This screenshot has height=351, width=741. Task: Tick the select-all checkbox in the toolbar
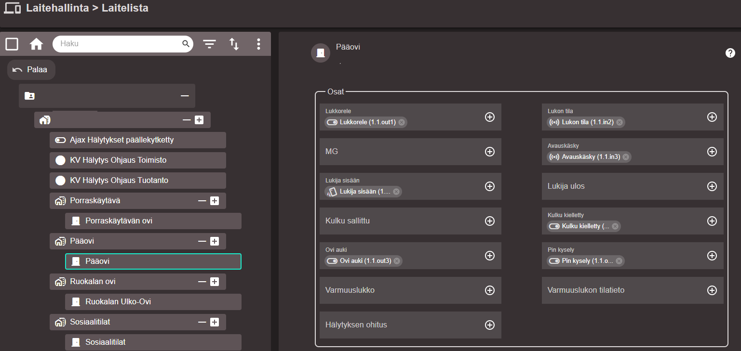coord(12,44)
